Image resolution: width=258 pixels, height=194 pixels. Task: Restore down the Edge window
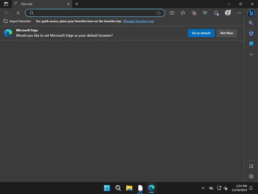click(x=241, y=4)
